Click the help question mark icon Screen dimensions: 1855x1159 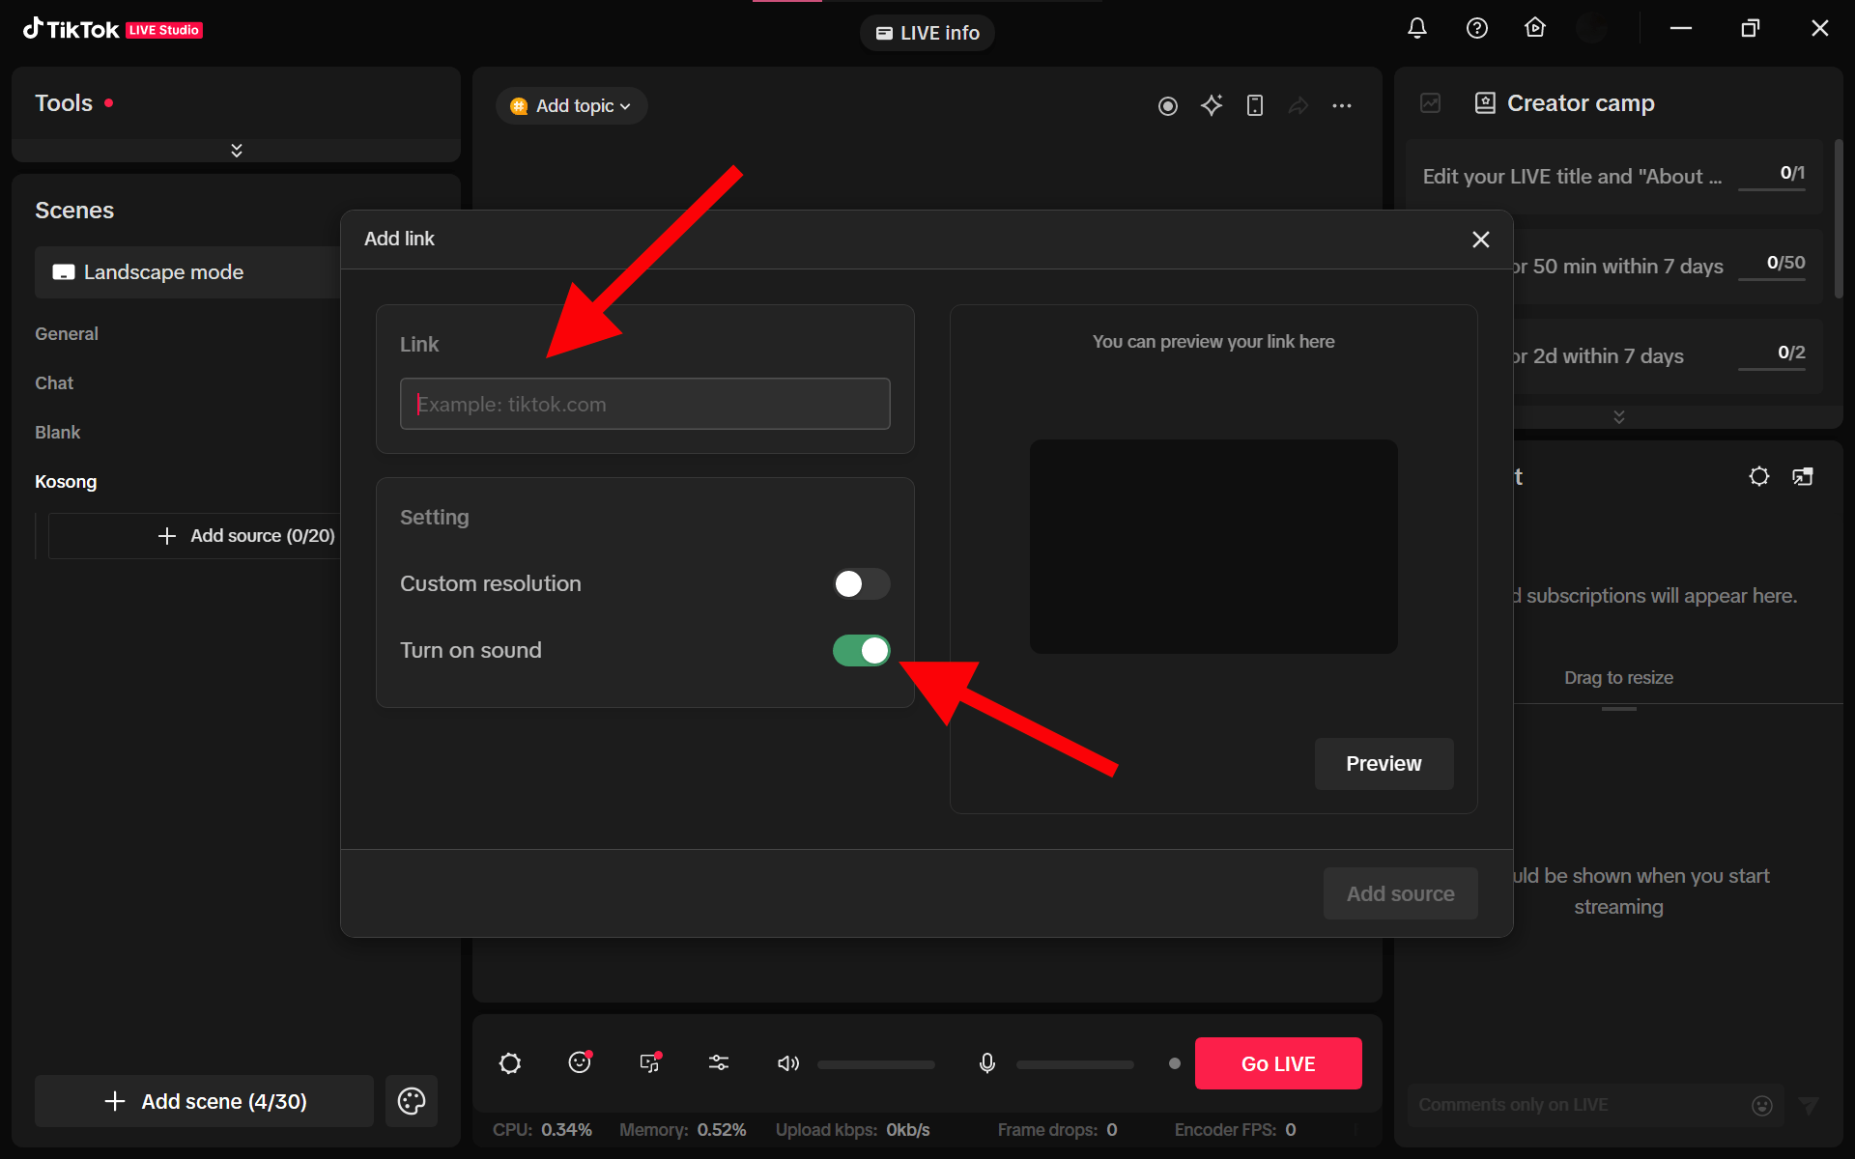pos(1476,29)
